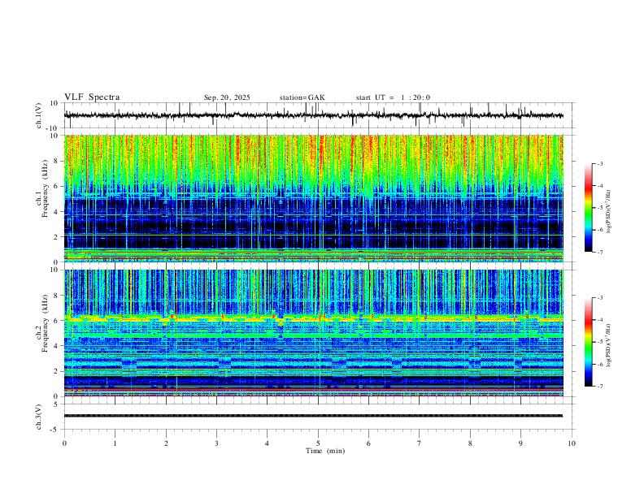
Task: Click the ch.1 PSD color bar
Action: pos(588,208)
